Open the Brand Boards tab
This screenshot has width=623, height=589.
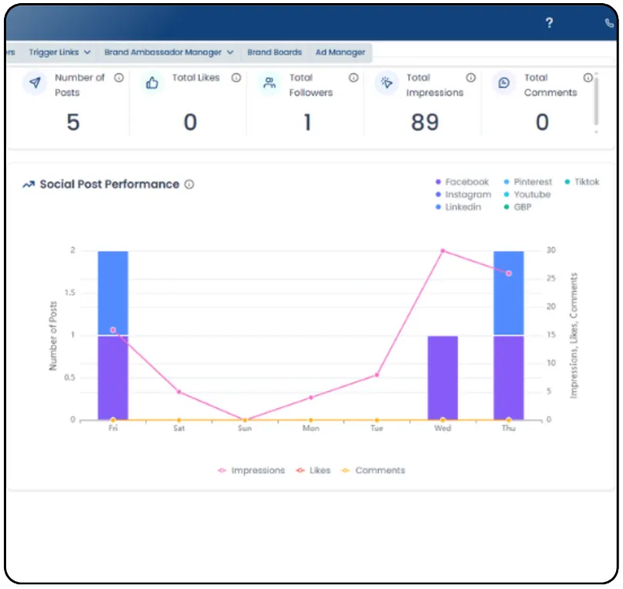pyautogui.click(x=275, y=52)
